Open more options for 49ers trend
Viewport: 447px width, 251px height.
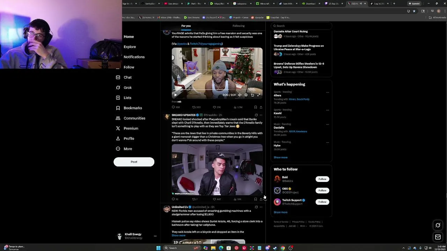(328, 92)
